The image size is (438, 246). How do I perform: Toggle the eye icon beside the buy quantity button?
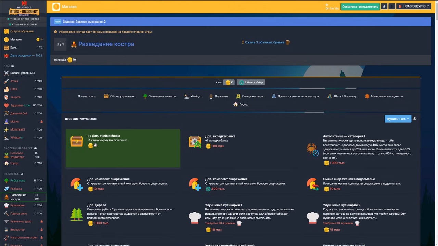(415, 119)
